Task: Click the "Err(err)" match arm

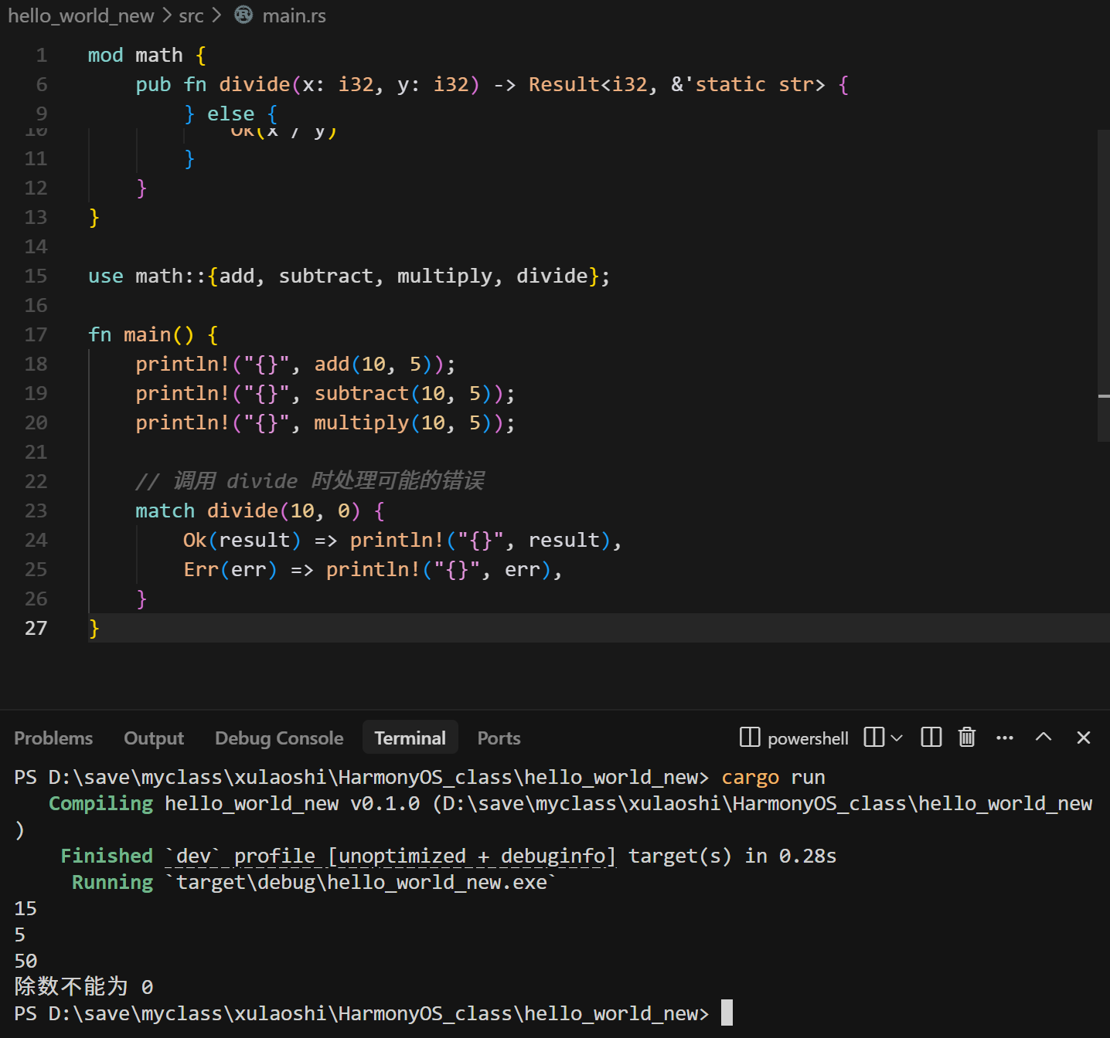Action: click(x=373, y=569)
